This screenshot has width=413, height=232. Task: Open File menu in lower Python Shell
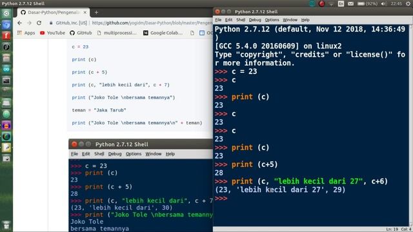point(75,154)
